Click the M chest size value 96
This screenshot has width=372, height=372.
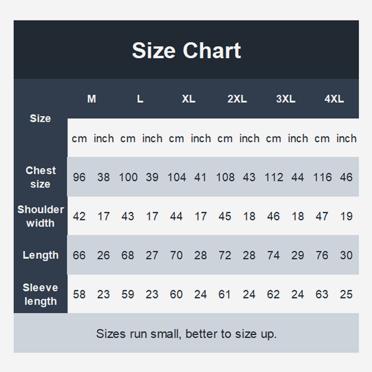(80, 177)
